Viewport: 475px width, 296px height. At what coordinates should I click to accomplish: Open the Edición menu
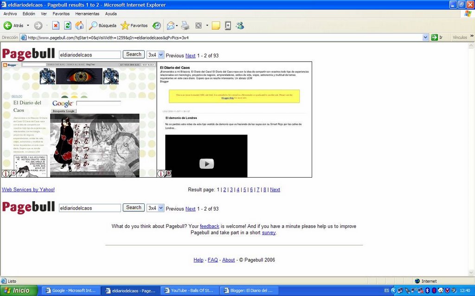29,13
